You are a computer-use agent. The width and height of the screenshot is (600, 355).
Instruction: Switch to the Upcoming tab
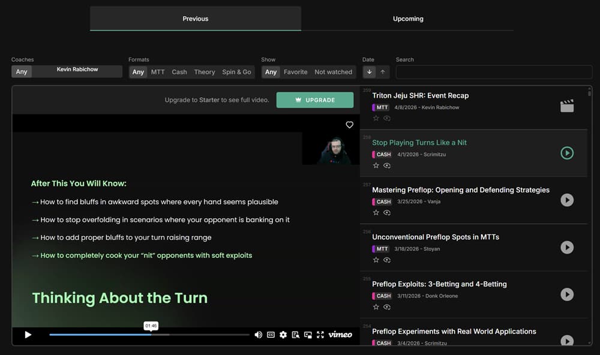click(x=407, y=18)
